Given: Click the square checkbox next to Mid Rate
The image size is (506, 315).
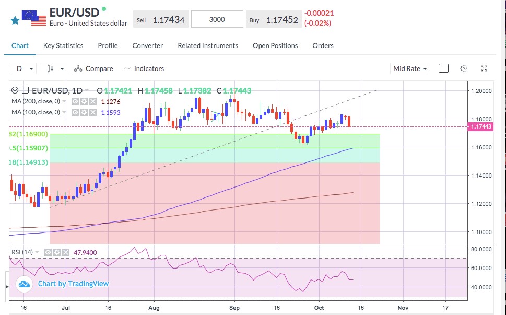Looking at the screenshot, I should click(443, 68).
